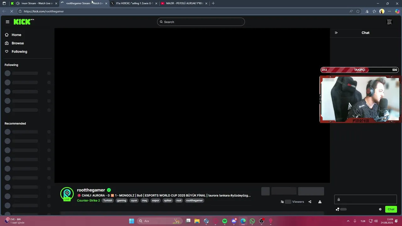This screenshot has height=226, width=402.
Task: Switch to the X'te HEROIC tab
Action: click(x=134, y=3)
